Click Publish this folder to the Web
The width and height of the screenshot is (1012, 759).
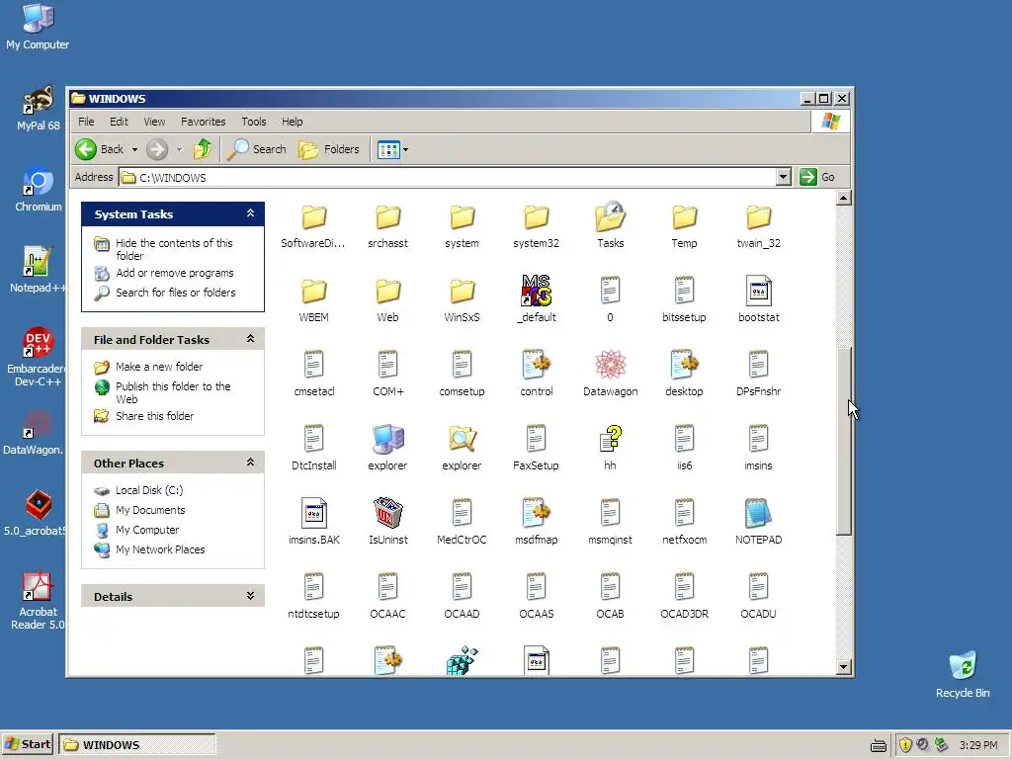point(173,392)
